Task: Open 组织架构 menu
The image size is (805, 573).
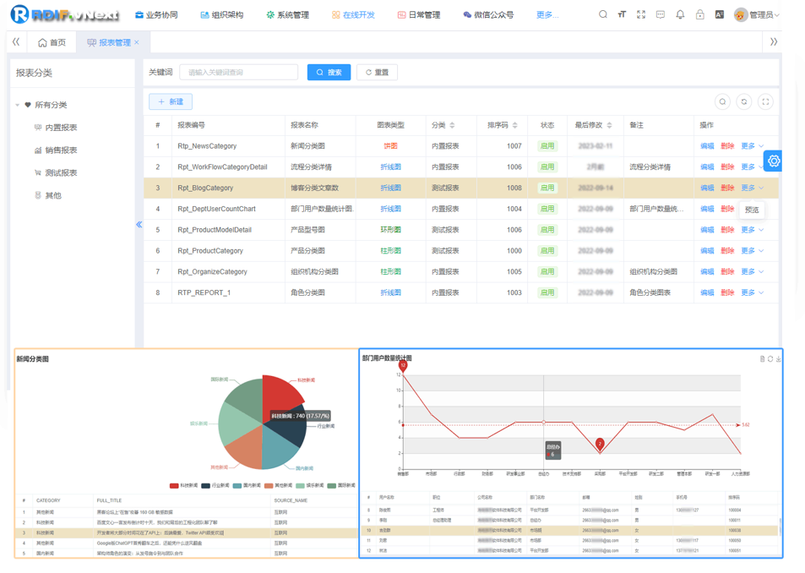Action: [x=222, y=15]
